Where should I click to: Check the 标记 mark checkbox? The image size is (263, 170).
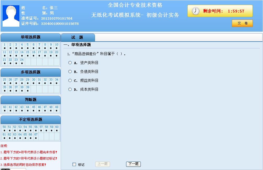click(74, 165)
